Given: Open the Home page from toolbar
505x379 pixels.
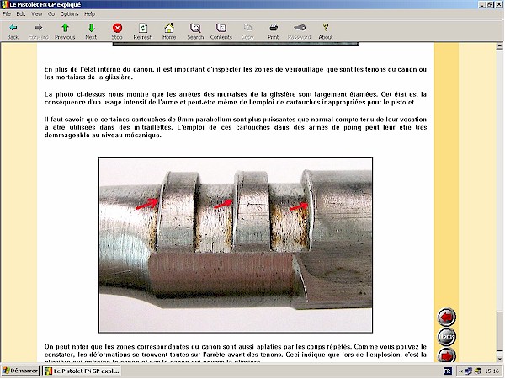Looking at the screenshot, I should (x=169, y=31).
